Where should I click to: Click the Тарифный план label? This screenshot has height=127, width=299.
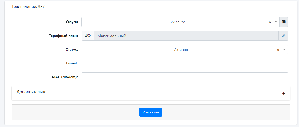tap(63, 36)
